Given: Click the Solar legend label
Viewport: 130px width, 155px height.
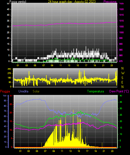Looking at the screenshot, I should [x=36, y=91].
